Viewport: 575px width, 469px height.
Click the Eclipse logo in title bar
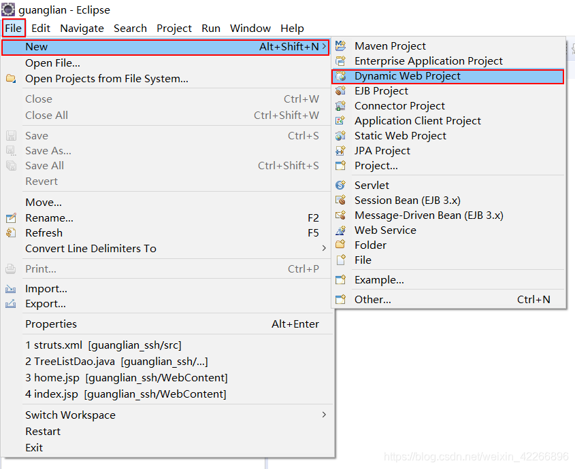[8, 10]
